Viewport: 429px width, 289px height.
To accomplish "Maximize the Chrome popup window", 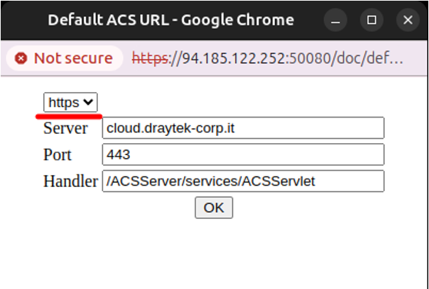I will tap(371, 20).
